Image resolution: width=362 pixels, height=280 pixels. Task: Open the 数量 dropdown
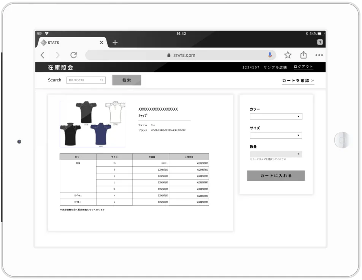[x=276, y=154]
